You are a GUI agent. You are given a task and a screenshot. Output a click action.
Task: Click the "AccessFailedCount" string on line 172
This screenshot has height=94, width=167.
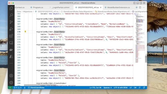pos(74,37)
